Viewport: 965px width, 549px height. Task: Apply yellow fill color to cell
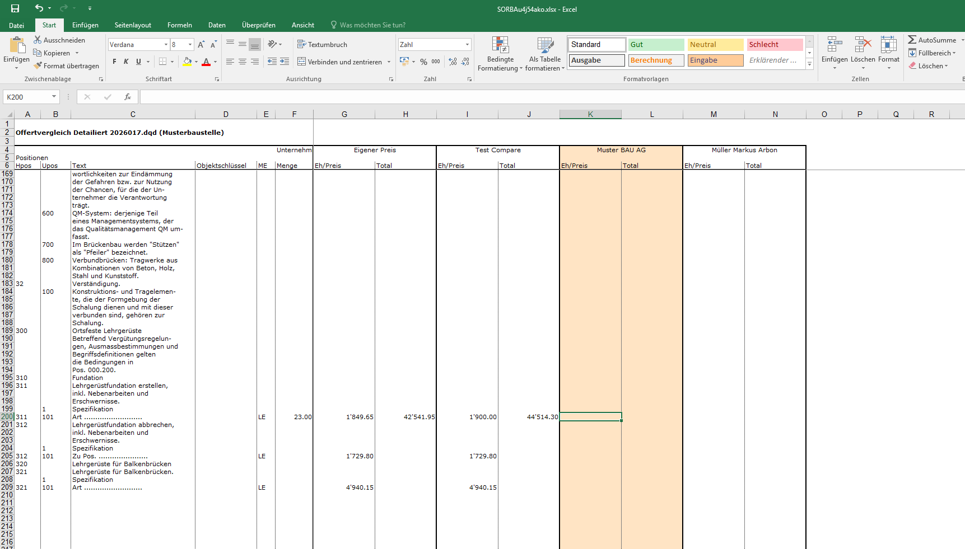click(187, 62)
